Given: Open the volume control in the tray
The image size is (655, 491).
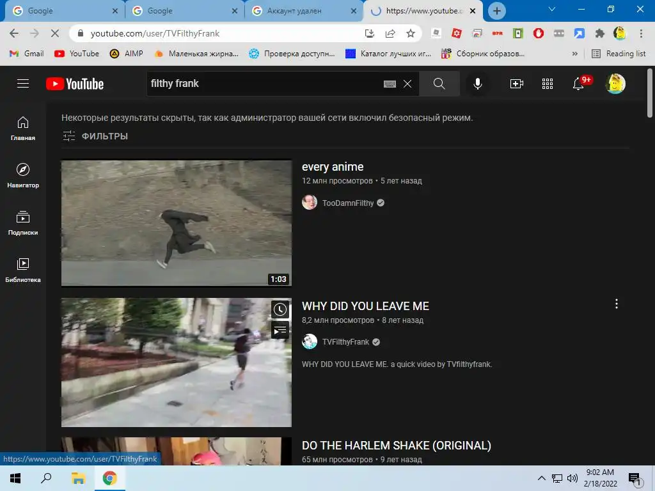Looking at the screenshot, I should point(572,478).
